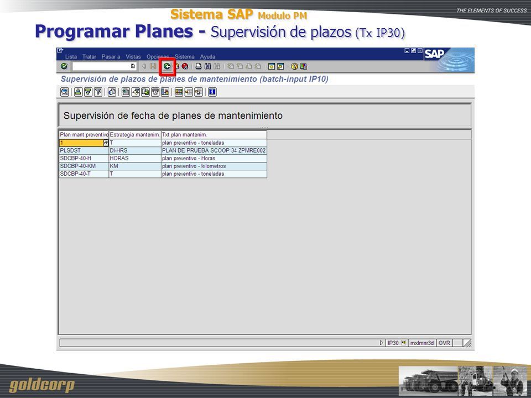Open search help in the plan '1' cell
Viewport: 531px width, 398px height.
point(106,143)
